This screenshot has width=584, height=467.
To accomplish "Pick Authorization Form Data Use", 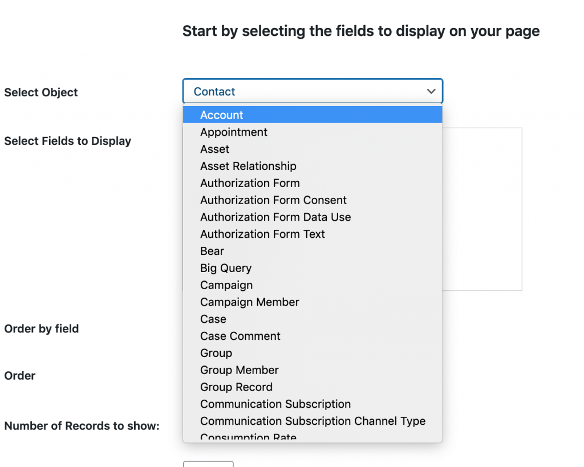I will tap(313, 217).
